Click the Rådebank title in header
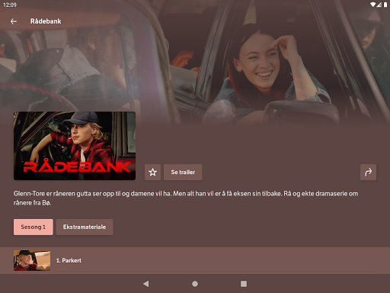Viewport: 390px width, 293px height. pos(46,21)
